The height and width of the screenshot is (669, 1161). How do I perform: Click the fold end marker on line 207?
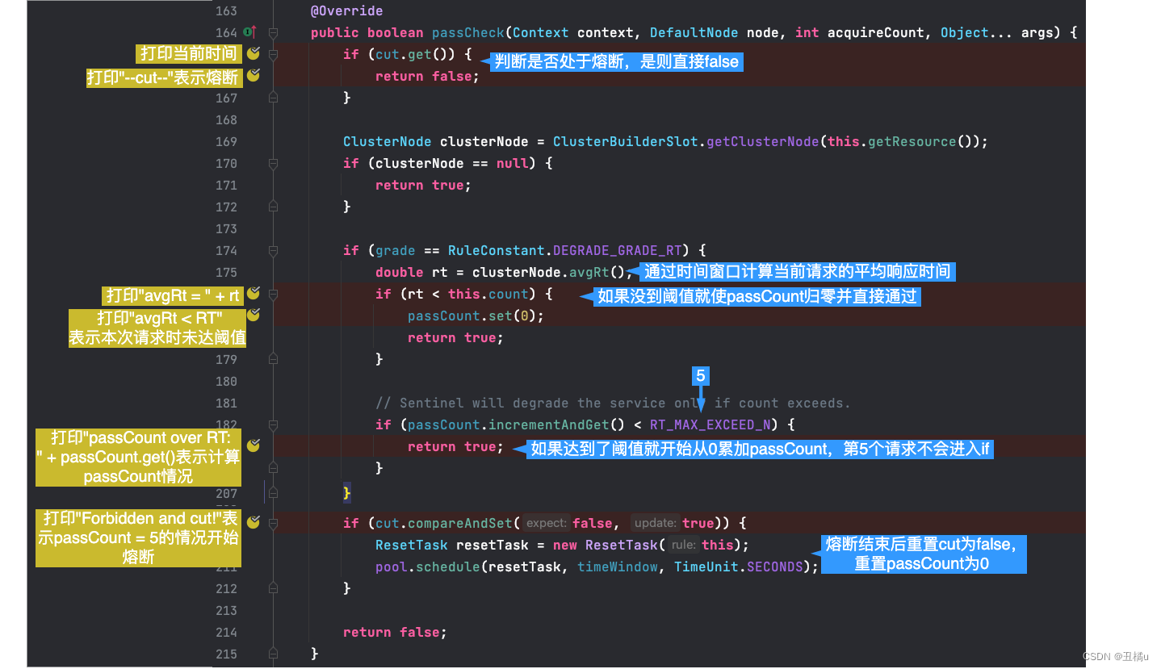[x=273, y=492]
